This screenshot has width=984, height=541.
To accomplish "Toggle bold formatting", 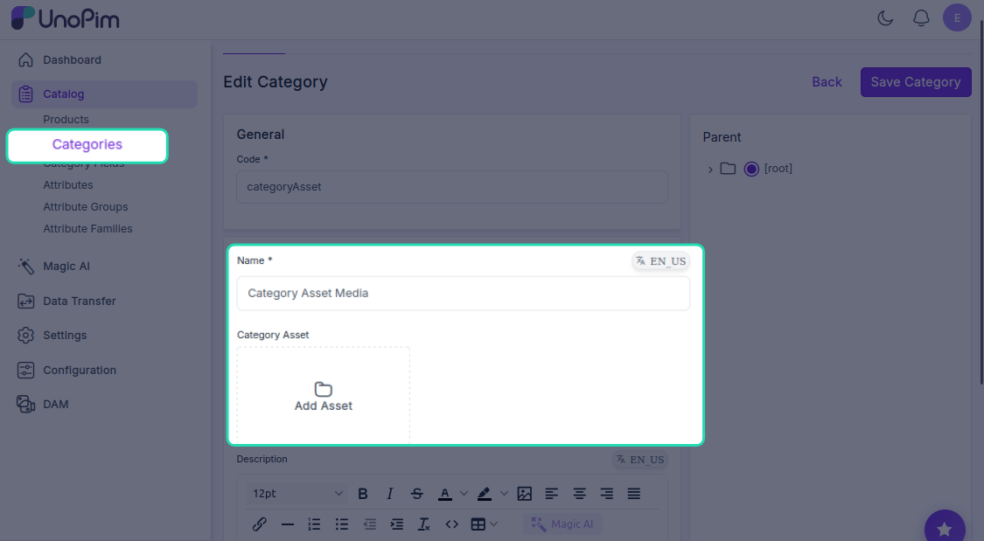I will [363, 494].
